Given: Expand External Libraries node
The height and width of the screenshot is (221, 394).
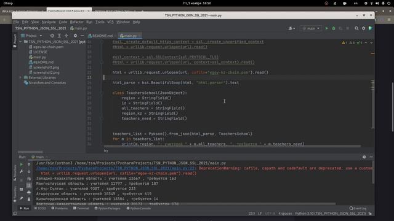Looking at the screenshot, I should (20, 78).
